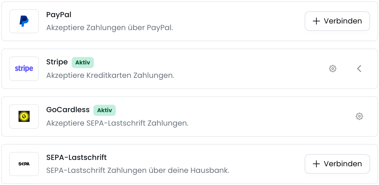Toggle the Aktiv badge on GoCardless

tap(104, 110)
